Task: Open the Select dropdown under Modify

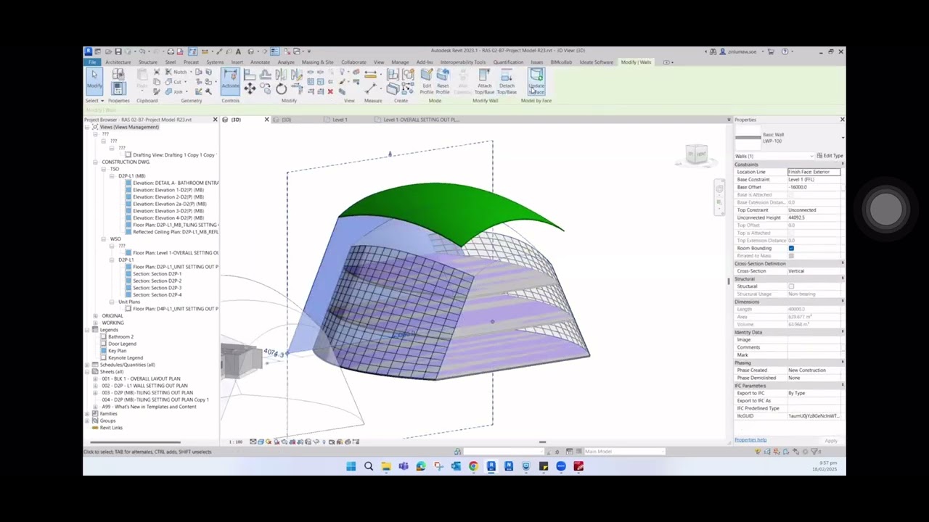Action: [95, 101]
